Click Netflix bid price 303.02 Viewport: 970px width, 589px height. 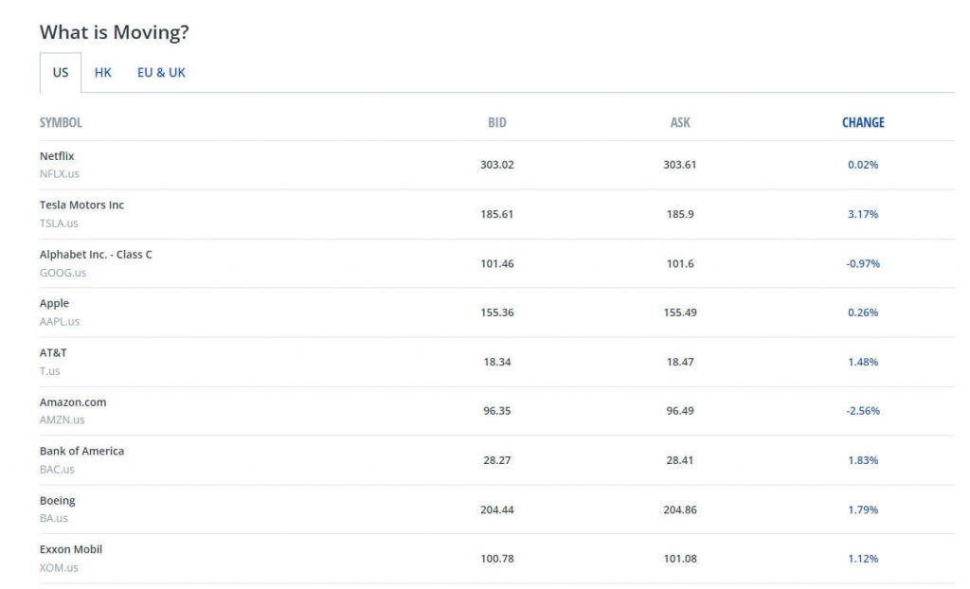[x=497, y=165]
